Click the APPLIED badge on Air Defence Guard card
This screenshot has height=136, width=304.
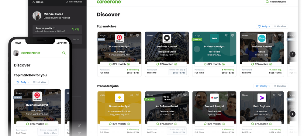(x=150, y=99)
